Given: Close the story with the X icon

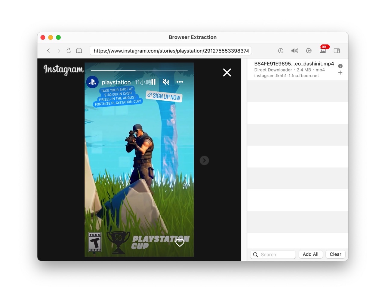Looking at the screenshot, I should (227, 72).
